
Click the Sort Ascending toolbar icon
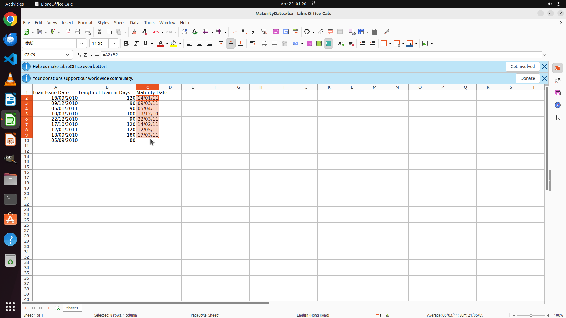coord(244,32)
